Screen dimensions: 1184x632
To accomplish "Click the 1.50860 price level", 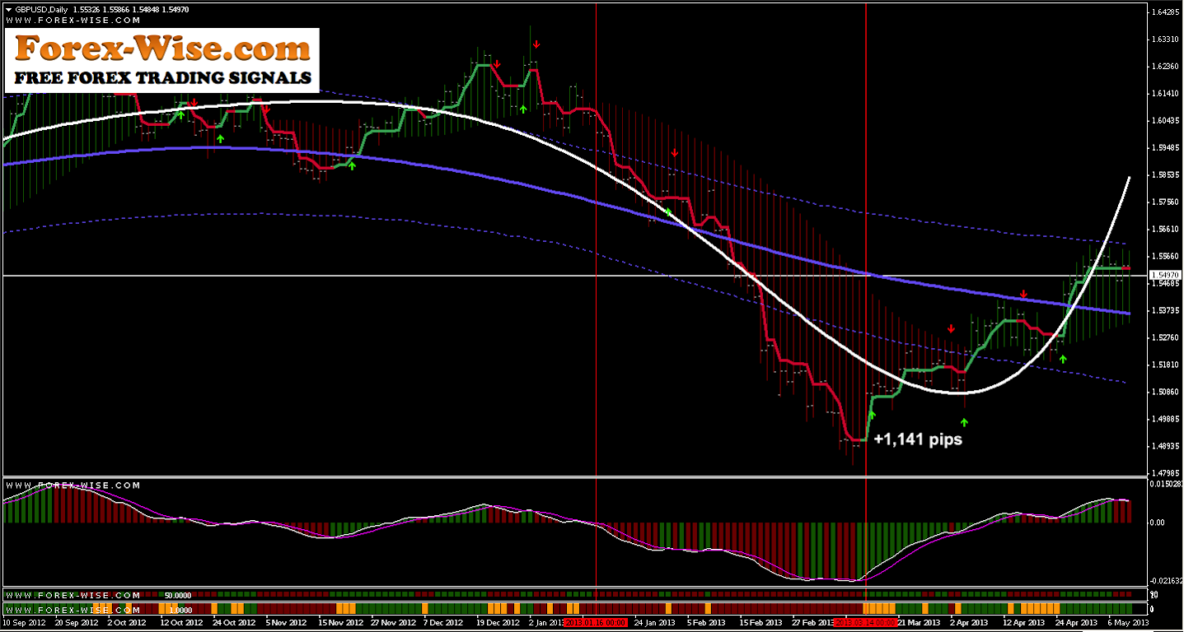I will click(x=1166, y=392).
